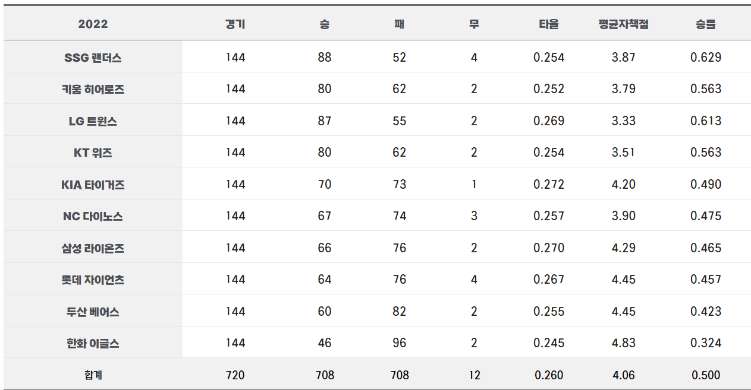This screenshot has width=751, height=390.
Task: Select KIA 타이거즈 batting average 0.272
Action: coord(548,185)
